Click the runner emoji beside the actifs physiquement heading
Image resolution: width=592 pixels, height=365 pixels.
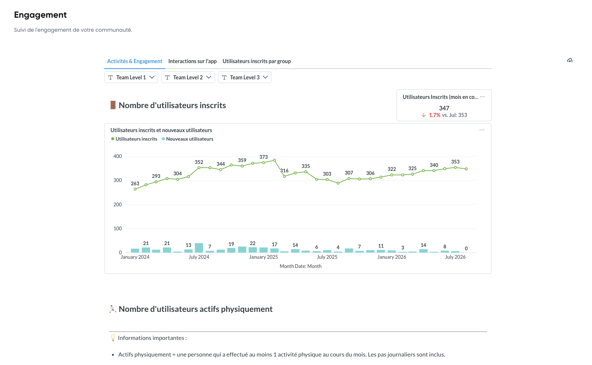(x=113, y=309)
